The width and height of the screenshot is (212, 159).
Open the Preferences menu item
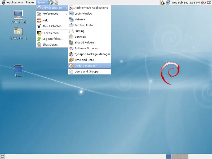pos(52,14)
